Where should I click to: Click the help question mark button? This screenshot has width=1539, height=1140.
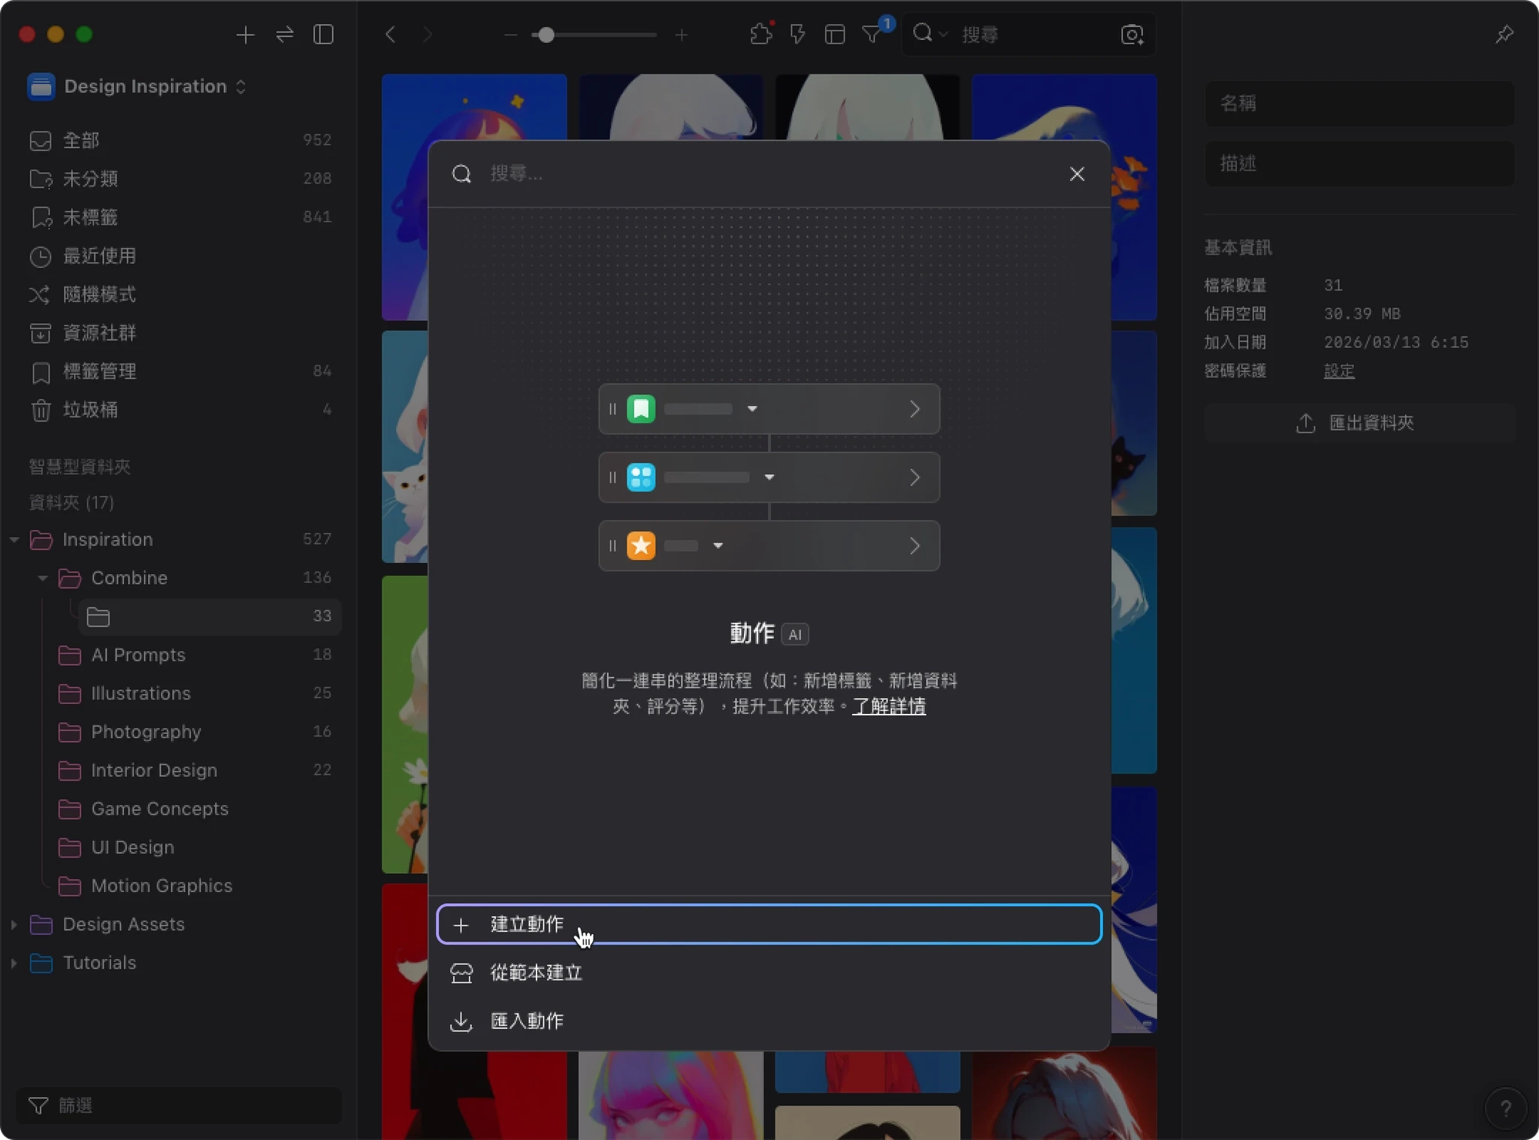pyautogui.click(x=1505, y=1108)
